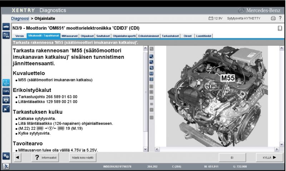Click the back arrow button at bottom left
Image resolution: width=286 pixels, height=171 pixels.
pos(18,157)
